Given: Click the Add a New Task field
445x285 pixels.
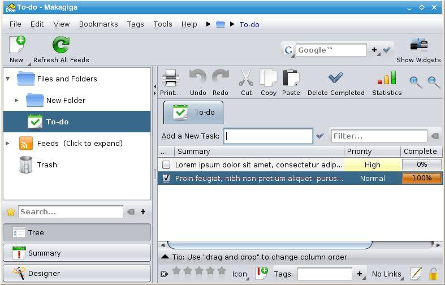Looking at the screenshot, I should tap(268, 136).
